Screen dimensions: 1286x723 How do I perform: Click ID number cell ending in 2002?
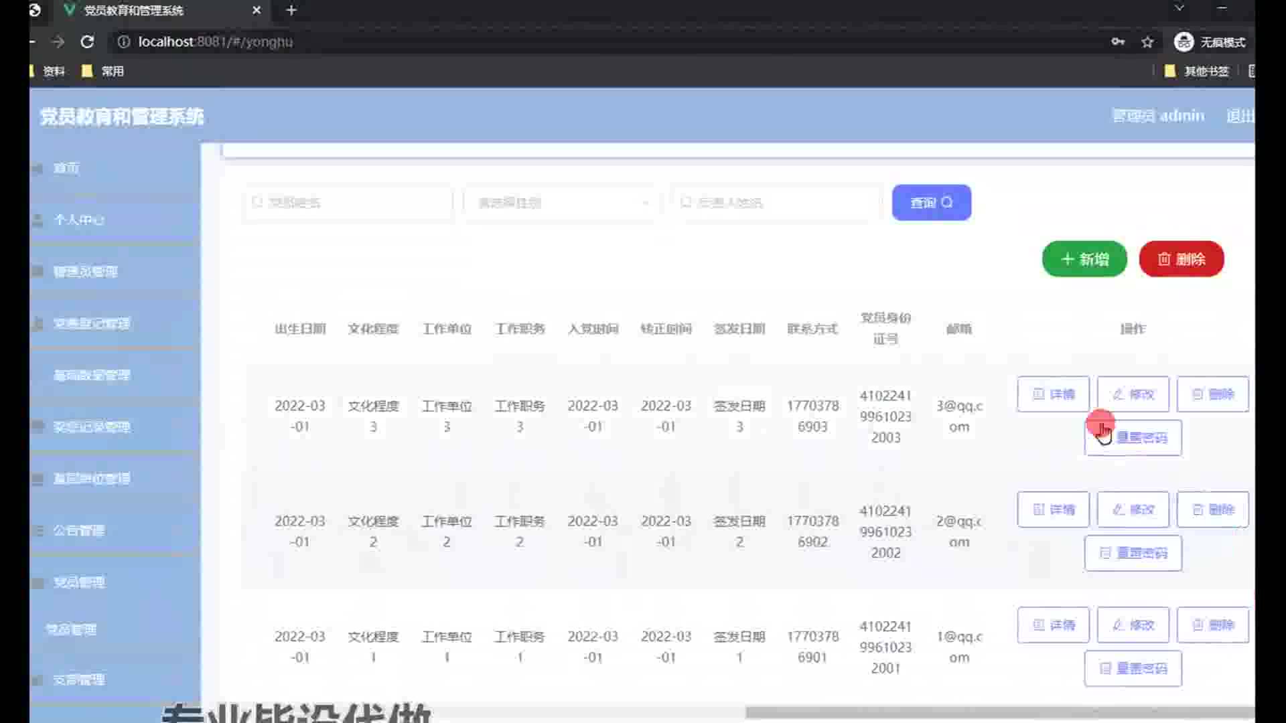pyautogui.click(x=885, y=532)
